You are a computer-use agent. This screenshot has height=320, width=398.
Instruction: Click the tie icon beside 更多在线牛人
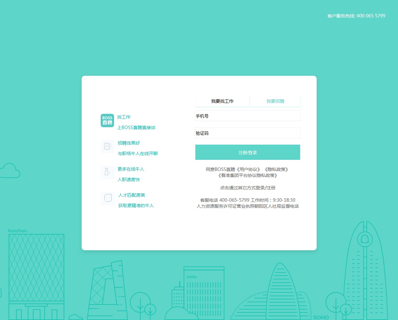(107, 172)
